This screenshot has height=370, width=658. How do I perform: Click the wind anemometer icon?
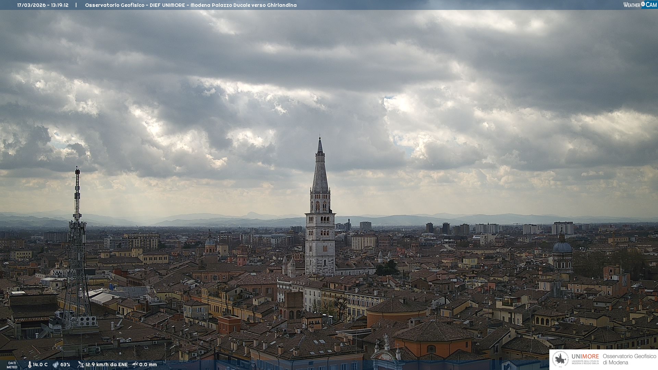[81, 365]
